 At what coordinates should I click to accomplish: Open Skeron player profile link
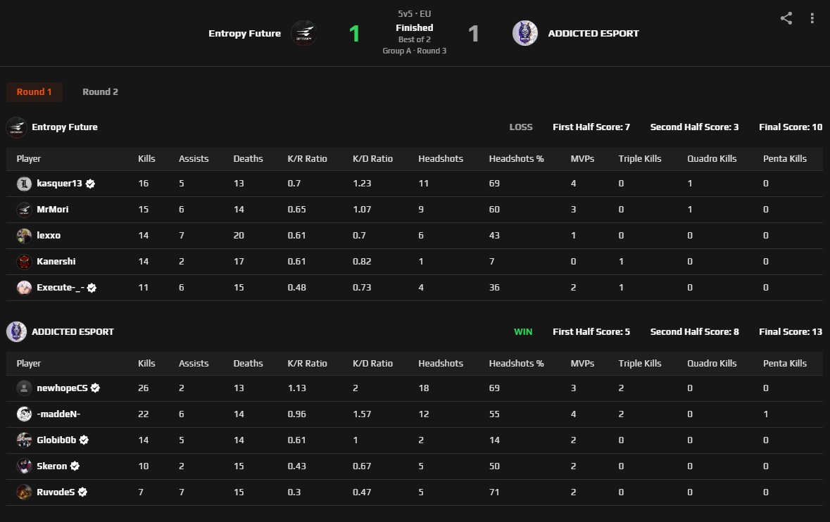[x=52, y=466]
